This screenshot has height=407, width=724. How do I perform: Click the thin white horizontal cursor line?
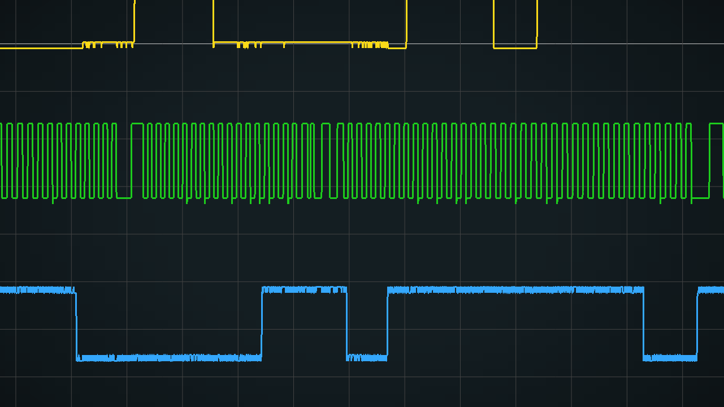362,44
